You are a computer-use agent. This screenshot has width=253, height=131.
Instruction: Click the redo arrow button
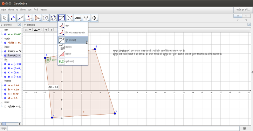[x=246, y=16]
